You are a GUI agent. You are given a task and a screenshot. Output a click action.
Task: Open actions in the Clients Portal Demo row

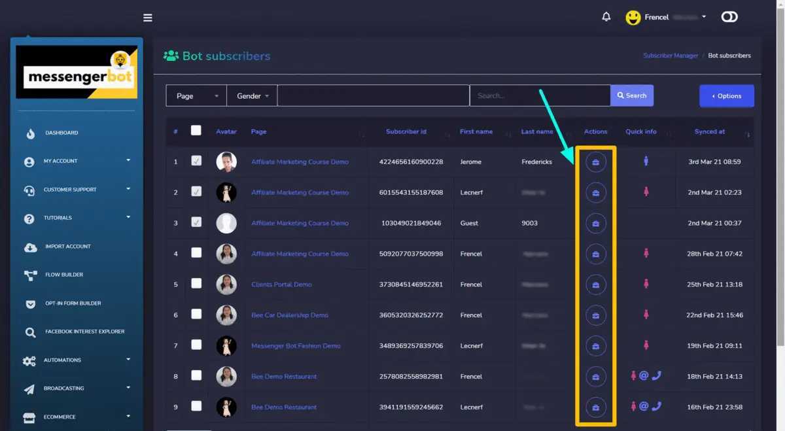[x=596, y=284]
